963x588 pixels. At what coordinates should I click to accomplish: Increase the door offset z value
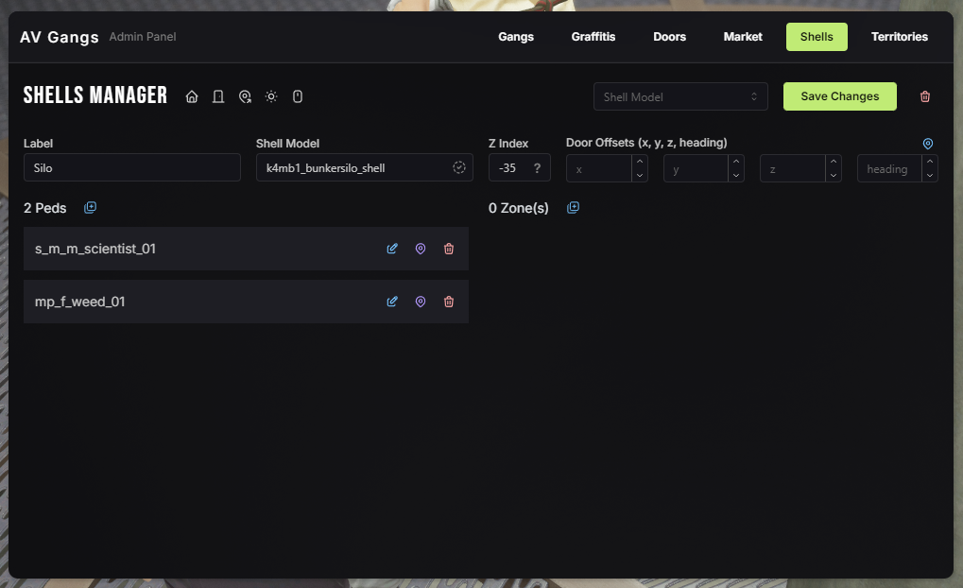coord(834,163)
